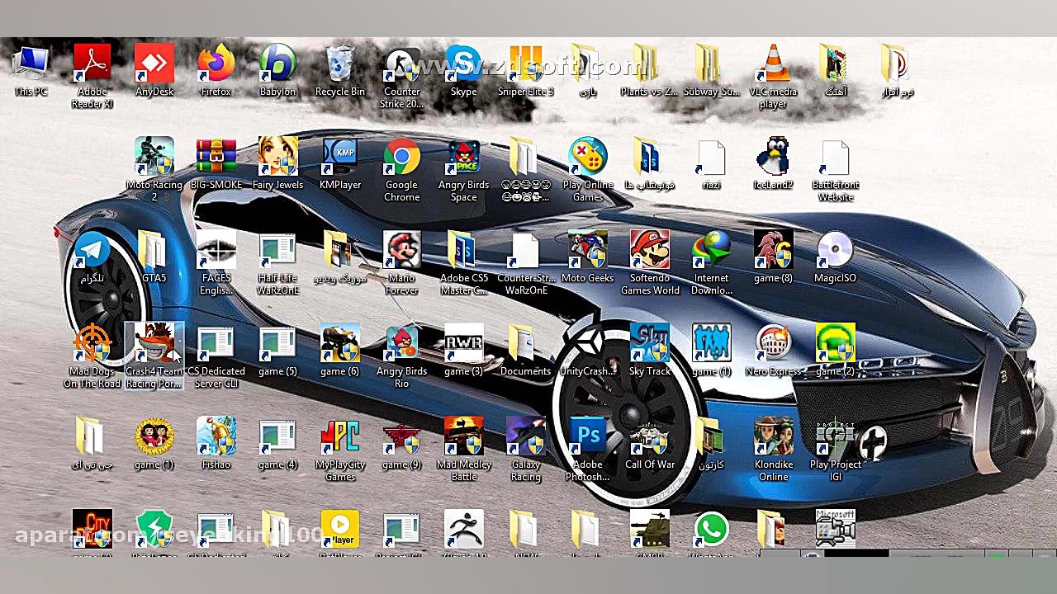Select the Softendo Games World icon
The height and width of the screenshot is (594, 1057).
point(649,263)
